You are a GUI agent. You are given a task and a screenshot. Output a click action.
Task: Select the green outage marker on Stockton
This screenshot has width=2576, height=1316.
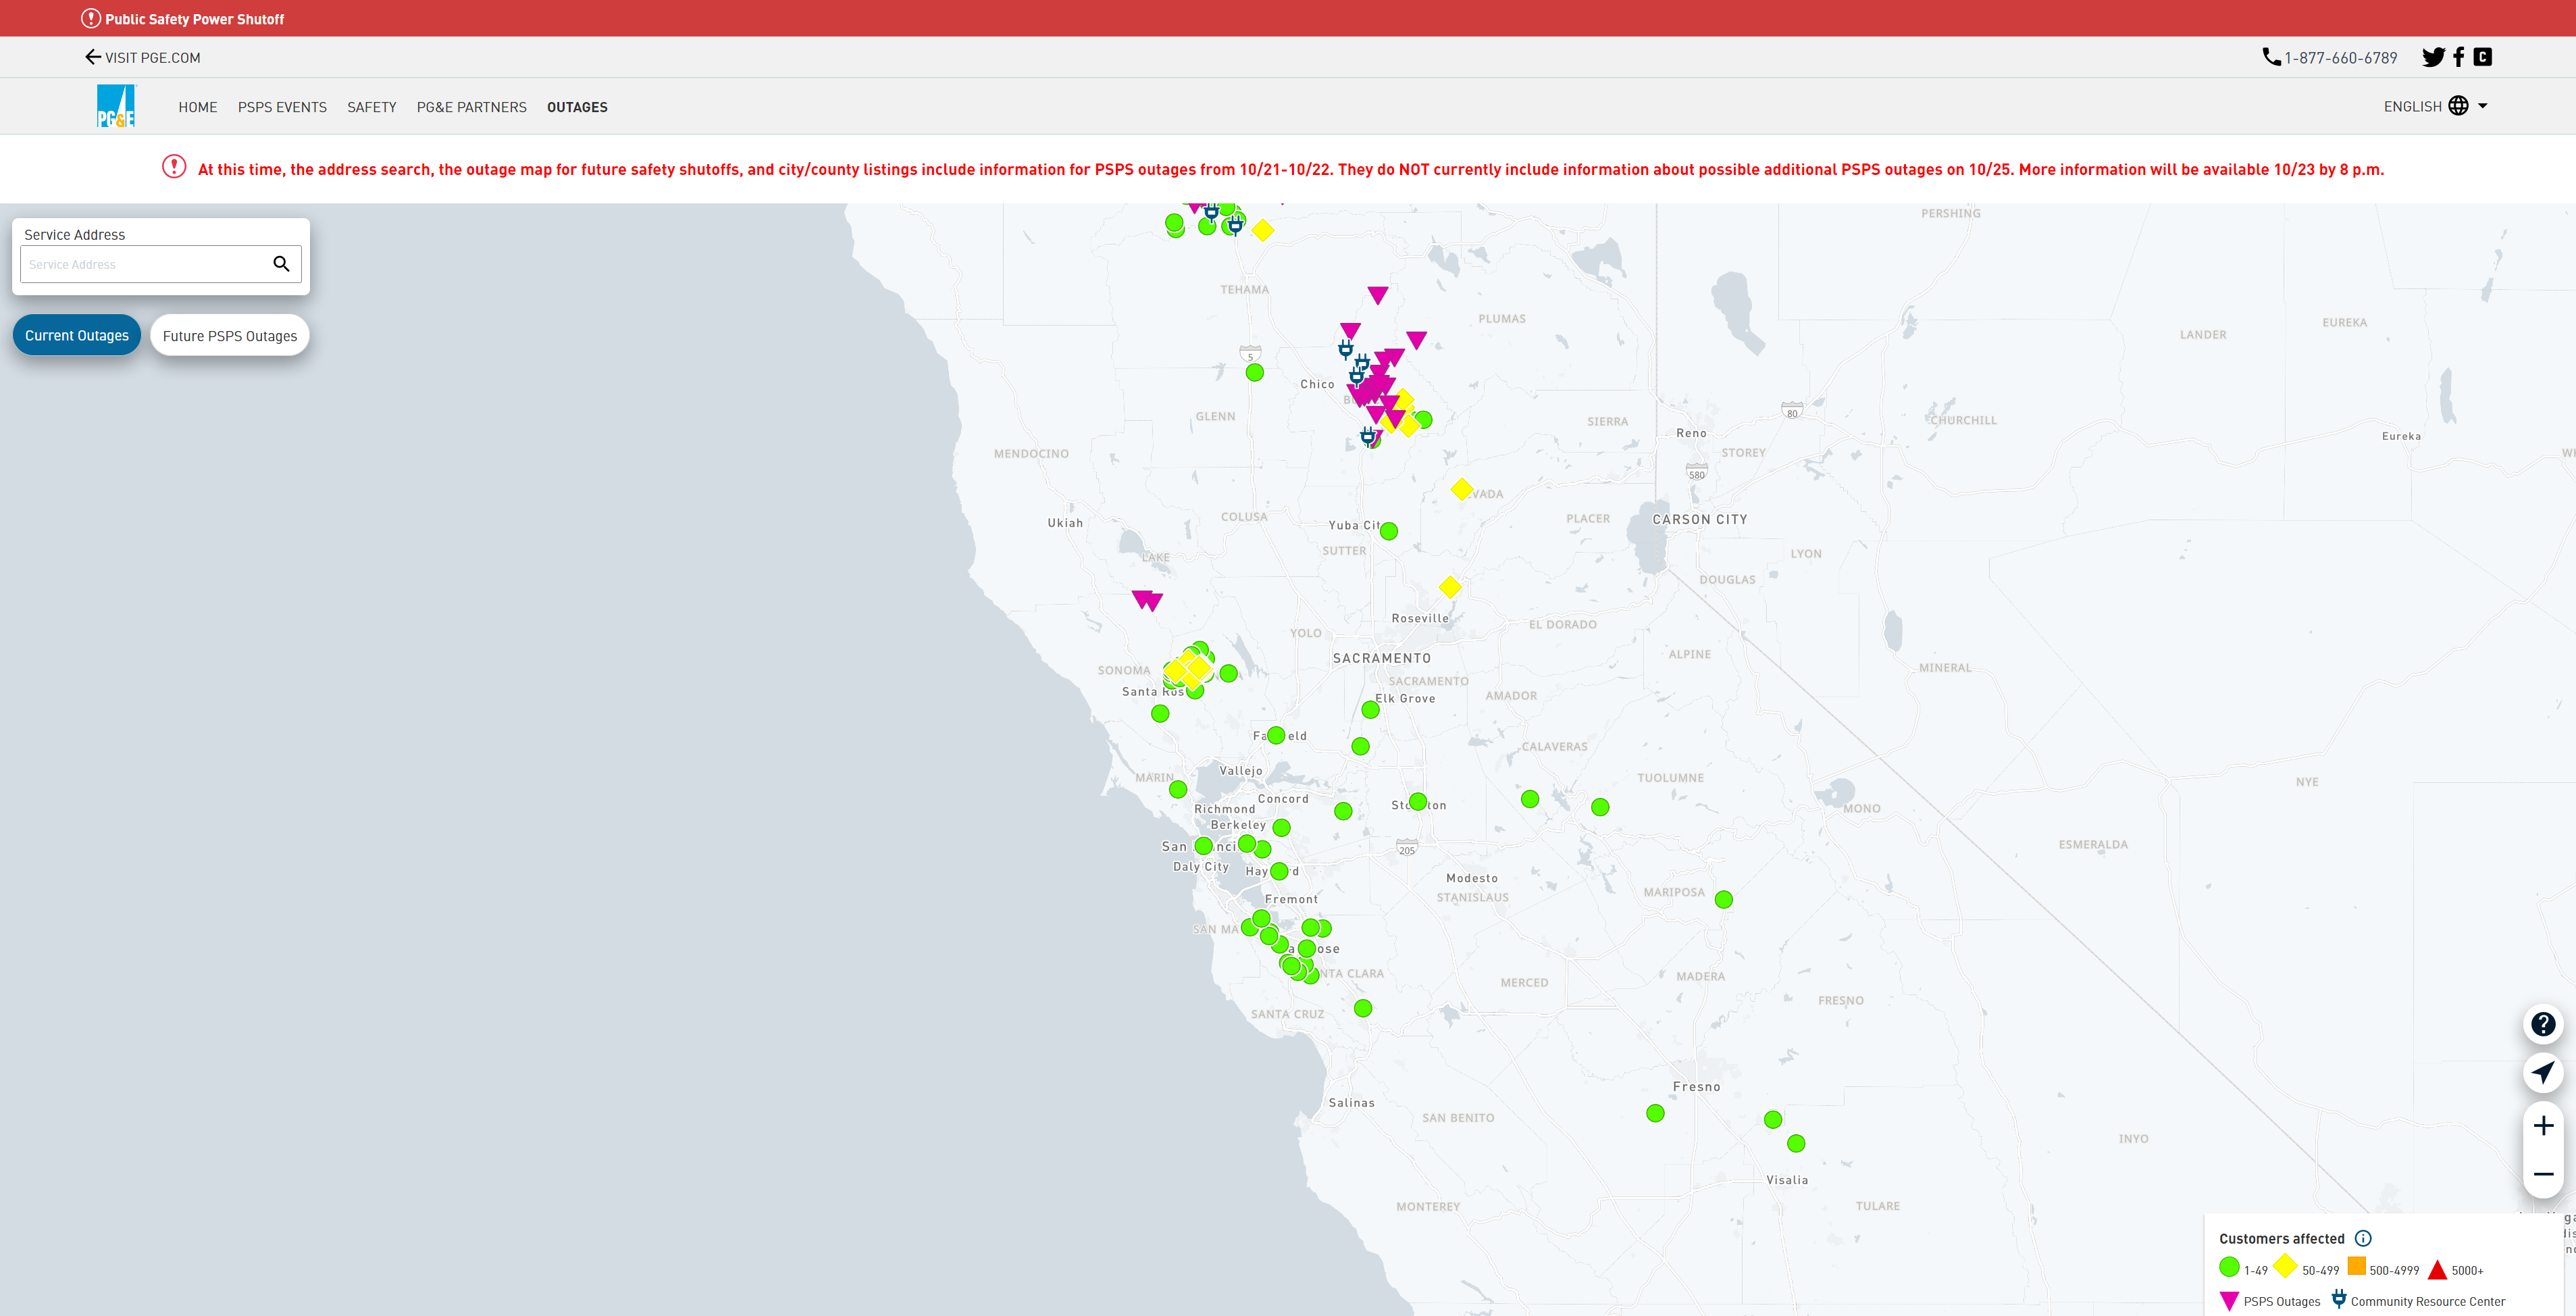[x=1418, y=801]
